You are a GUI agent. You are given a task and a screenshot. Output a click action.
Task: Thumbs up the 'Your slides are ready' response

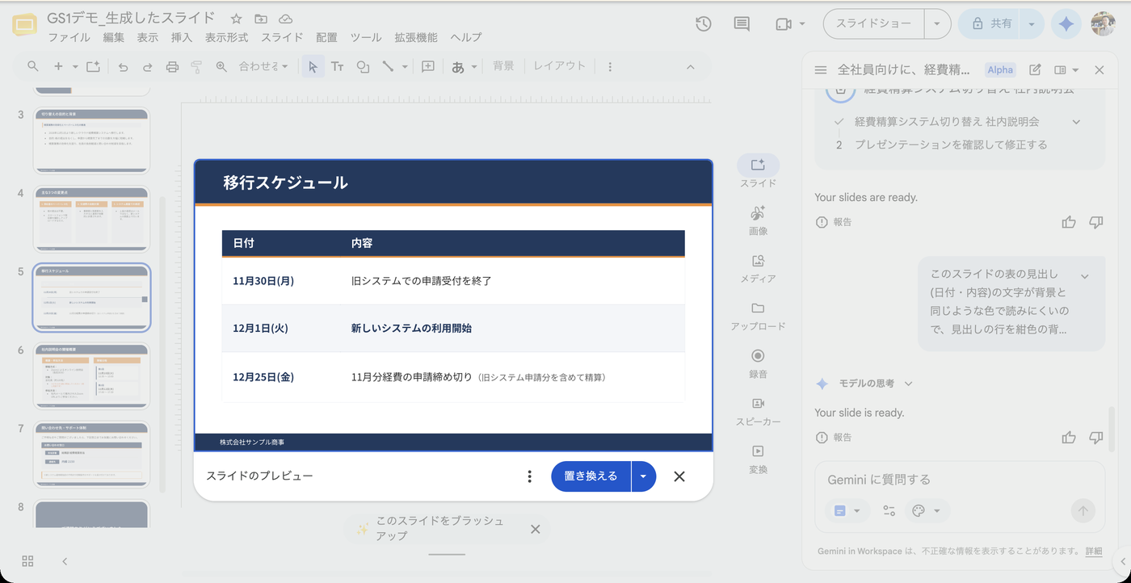[1069, 222]
